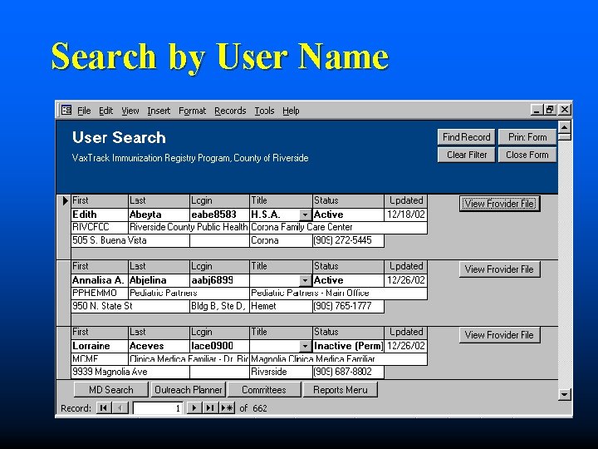Open the Insert menu
Screen dimensions: 598x449
(159, 111)
